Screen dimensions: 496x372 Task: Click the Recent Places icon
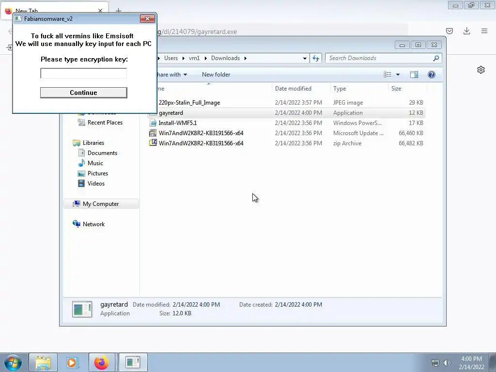click(81, 123)
